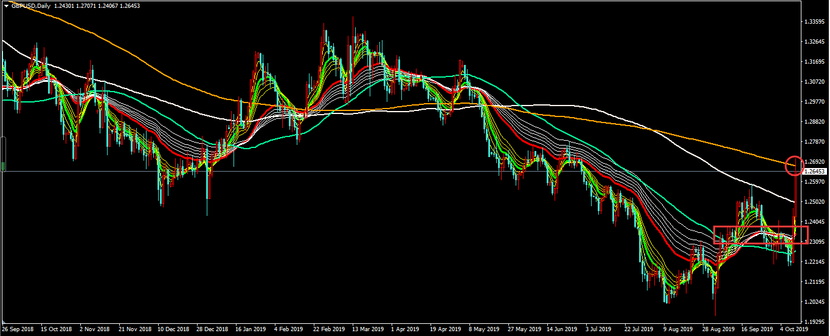Click the 16 Jan 2019 date label

pyautogui.click(x=250, y=330)
